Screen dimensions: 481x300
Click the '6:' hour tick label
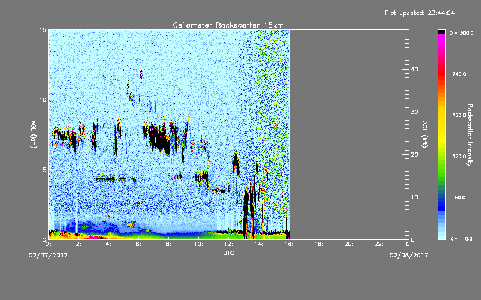139,244
